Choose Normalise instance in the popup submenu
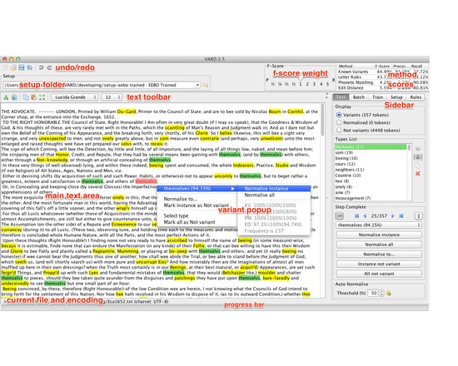 point(274,189)
